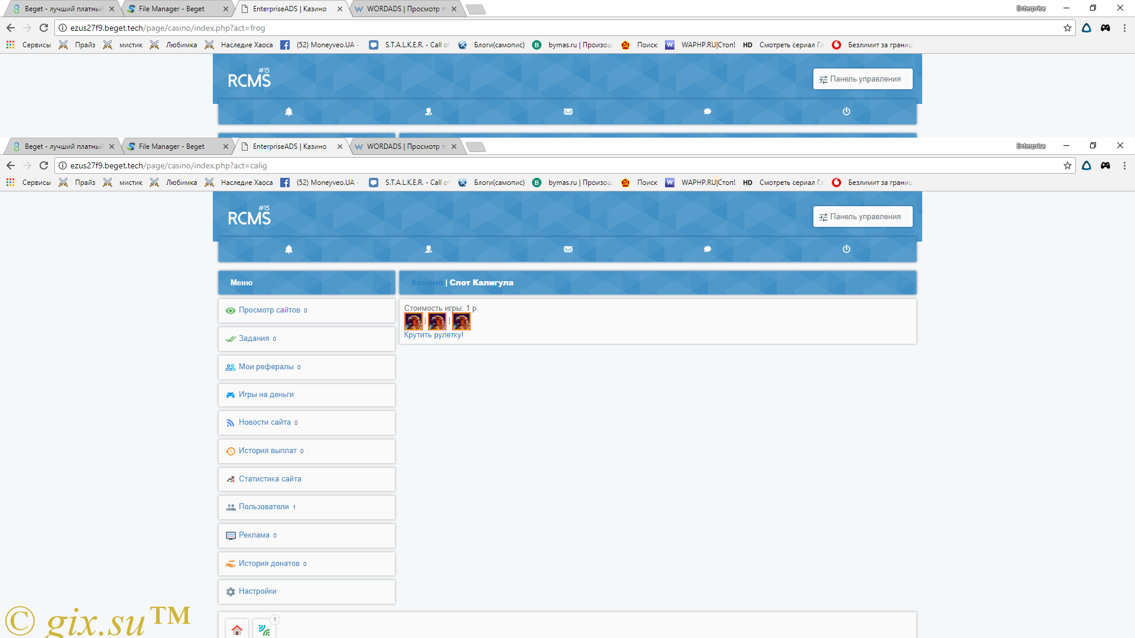Viewport: 1135px width, 638px height.
Task: Open 'История выплат' menu item
Action: point(306,451)
